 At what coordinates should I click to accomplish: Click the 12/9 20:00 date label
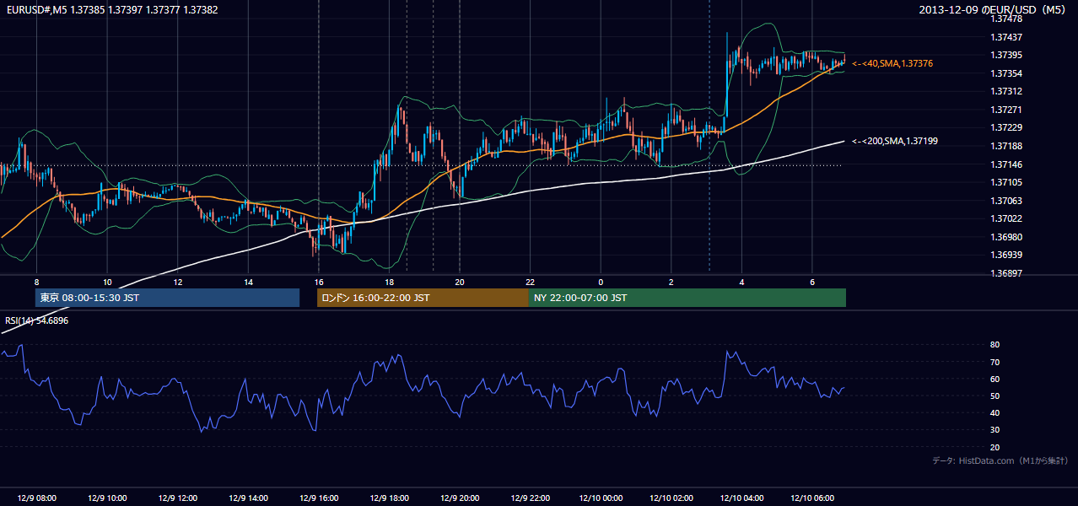(x=460, y=498)
